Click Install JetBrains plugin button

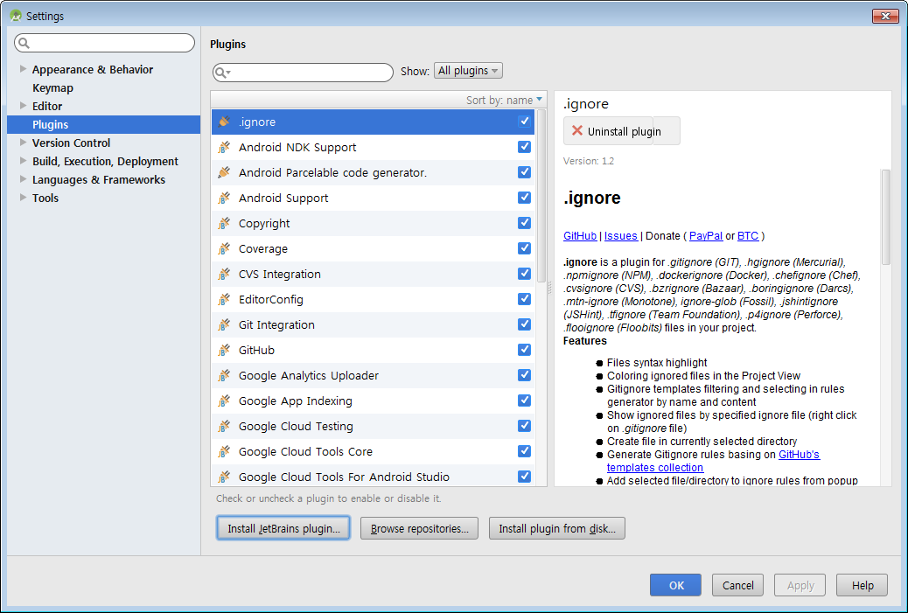click(x=283, y=528)
